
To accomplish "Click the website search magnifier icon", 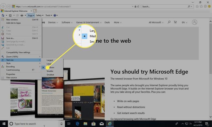I will [169, 22].
